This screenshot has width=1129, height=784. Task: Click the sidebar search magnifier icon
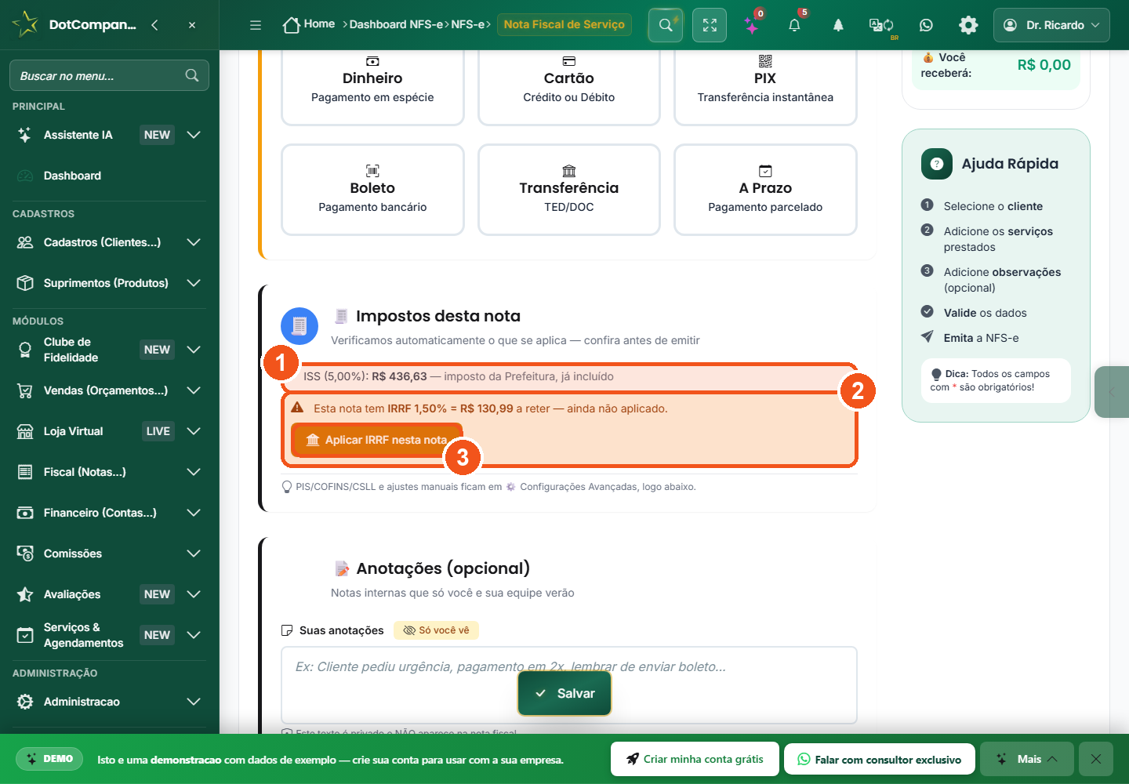coord(192,75)
